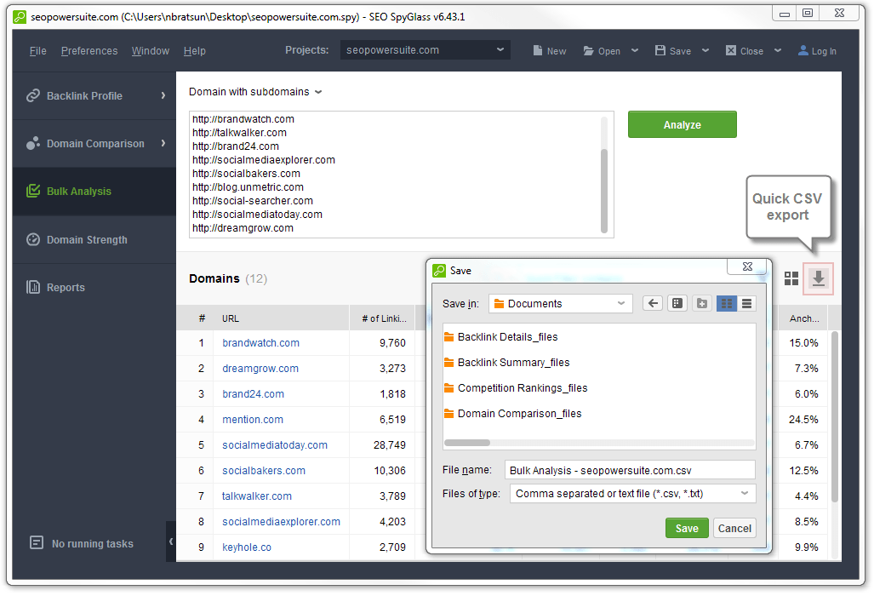Click the URL column header
This screenshot has height=596, width=874.
[x=283, y=318]
